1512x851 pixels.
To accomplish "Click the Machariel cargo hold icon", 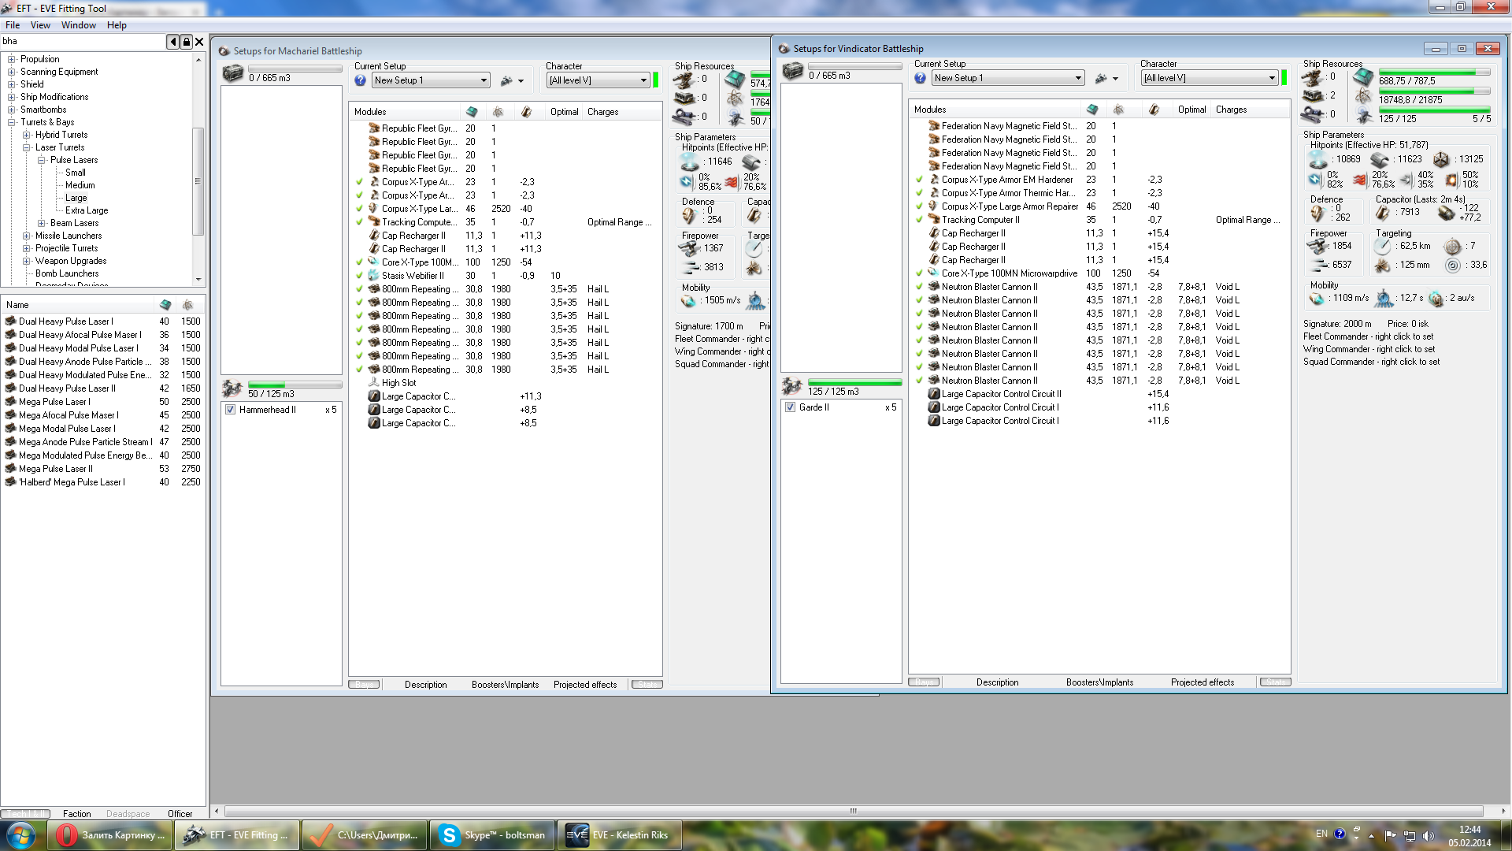I will [x=233, y=74].
